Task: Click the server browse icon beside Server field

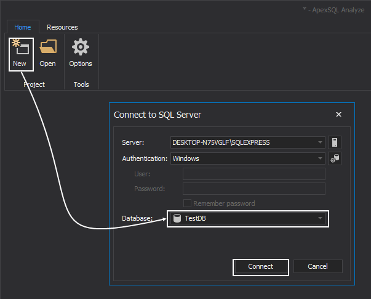Action: click(x=335, y=142)
